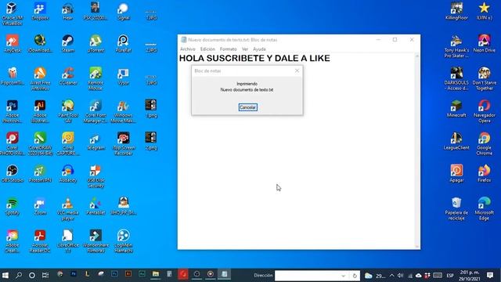The width and height of the screenshot is (501, 282).
Task: Select the Neon Drive desktop icon
Action: pos(484,44)
